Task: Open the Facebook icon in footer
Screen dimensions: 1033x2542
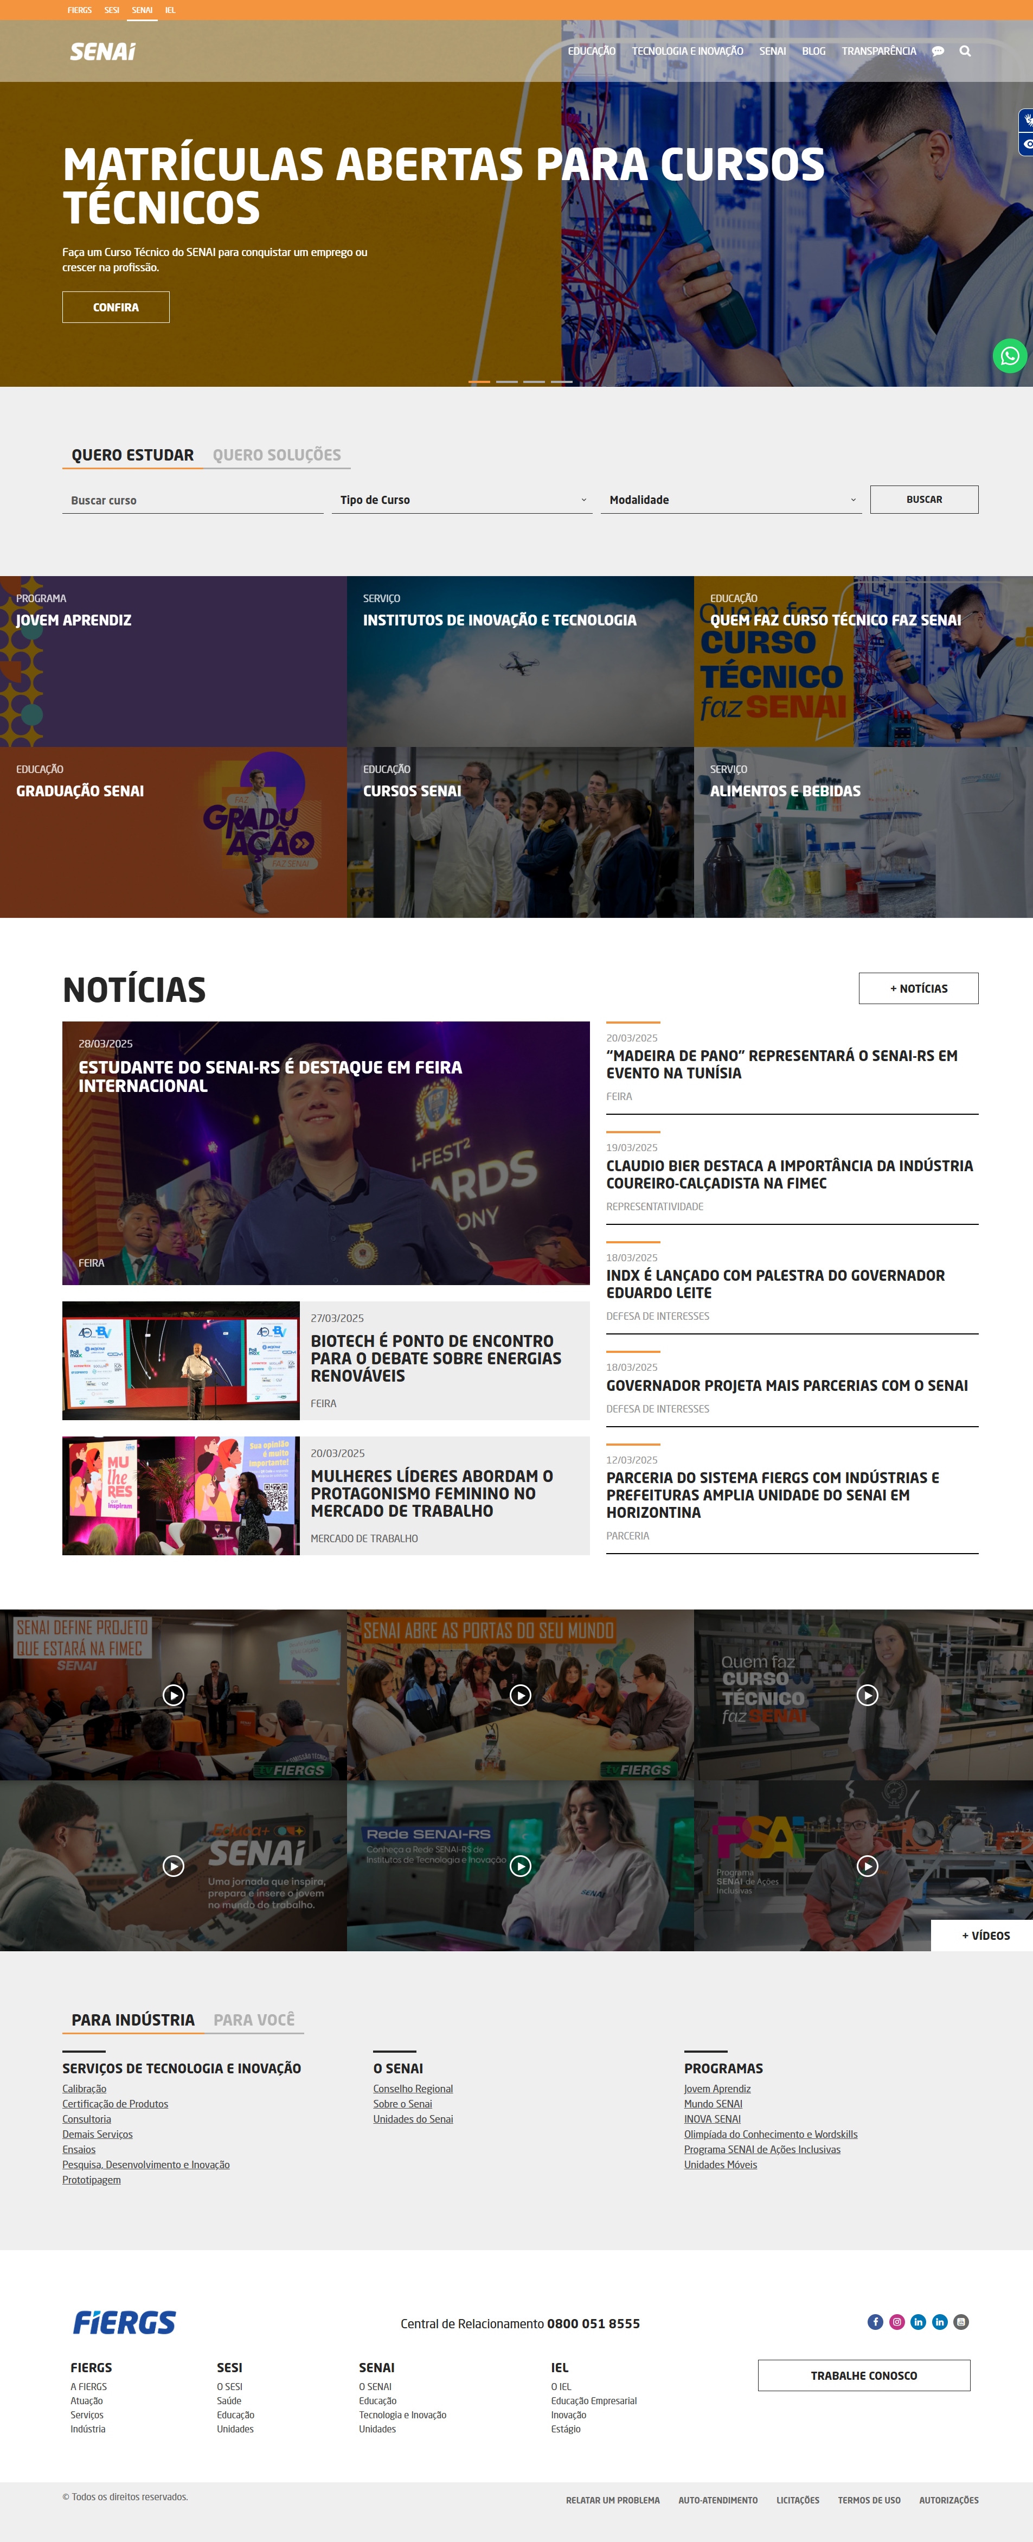Action: click(875, 2322)
